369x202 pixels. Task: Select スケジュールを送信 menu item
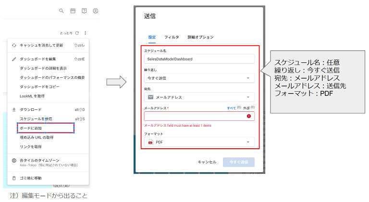pos(48,119)
